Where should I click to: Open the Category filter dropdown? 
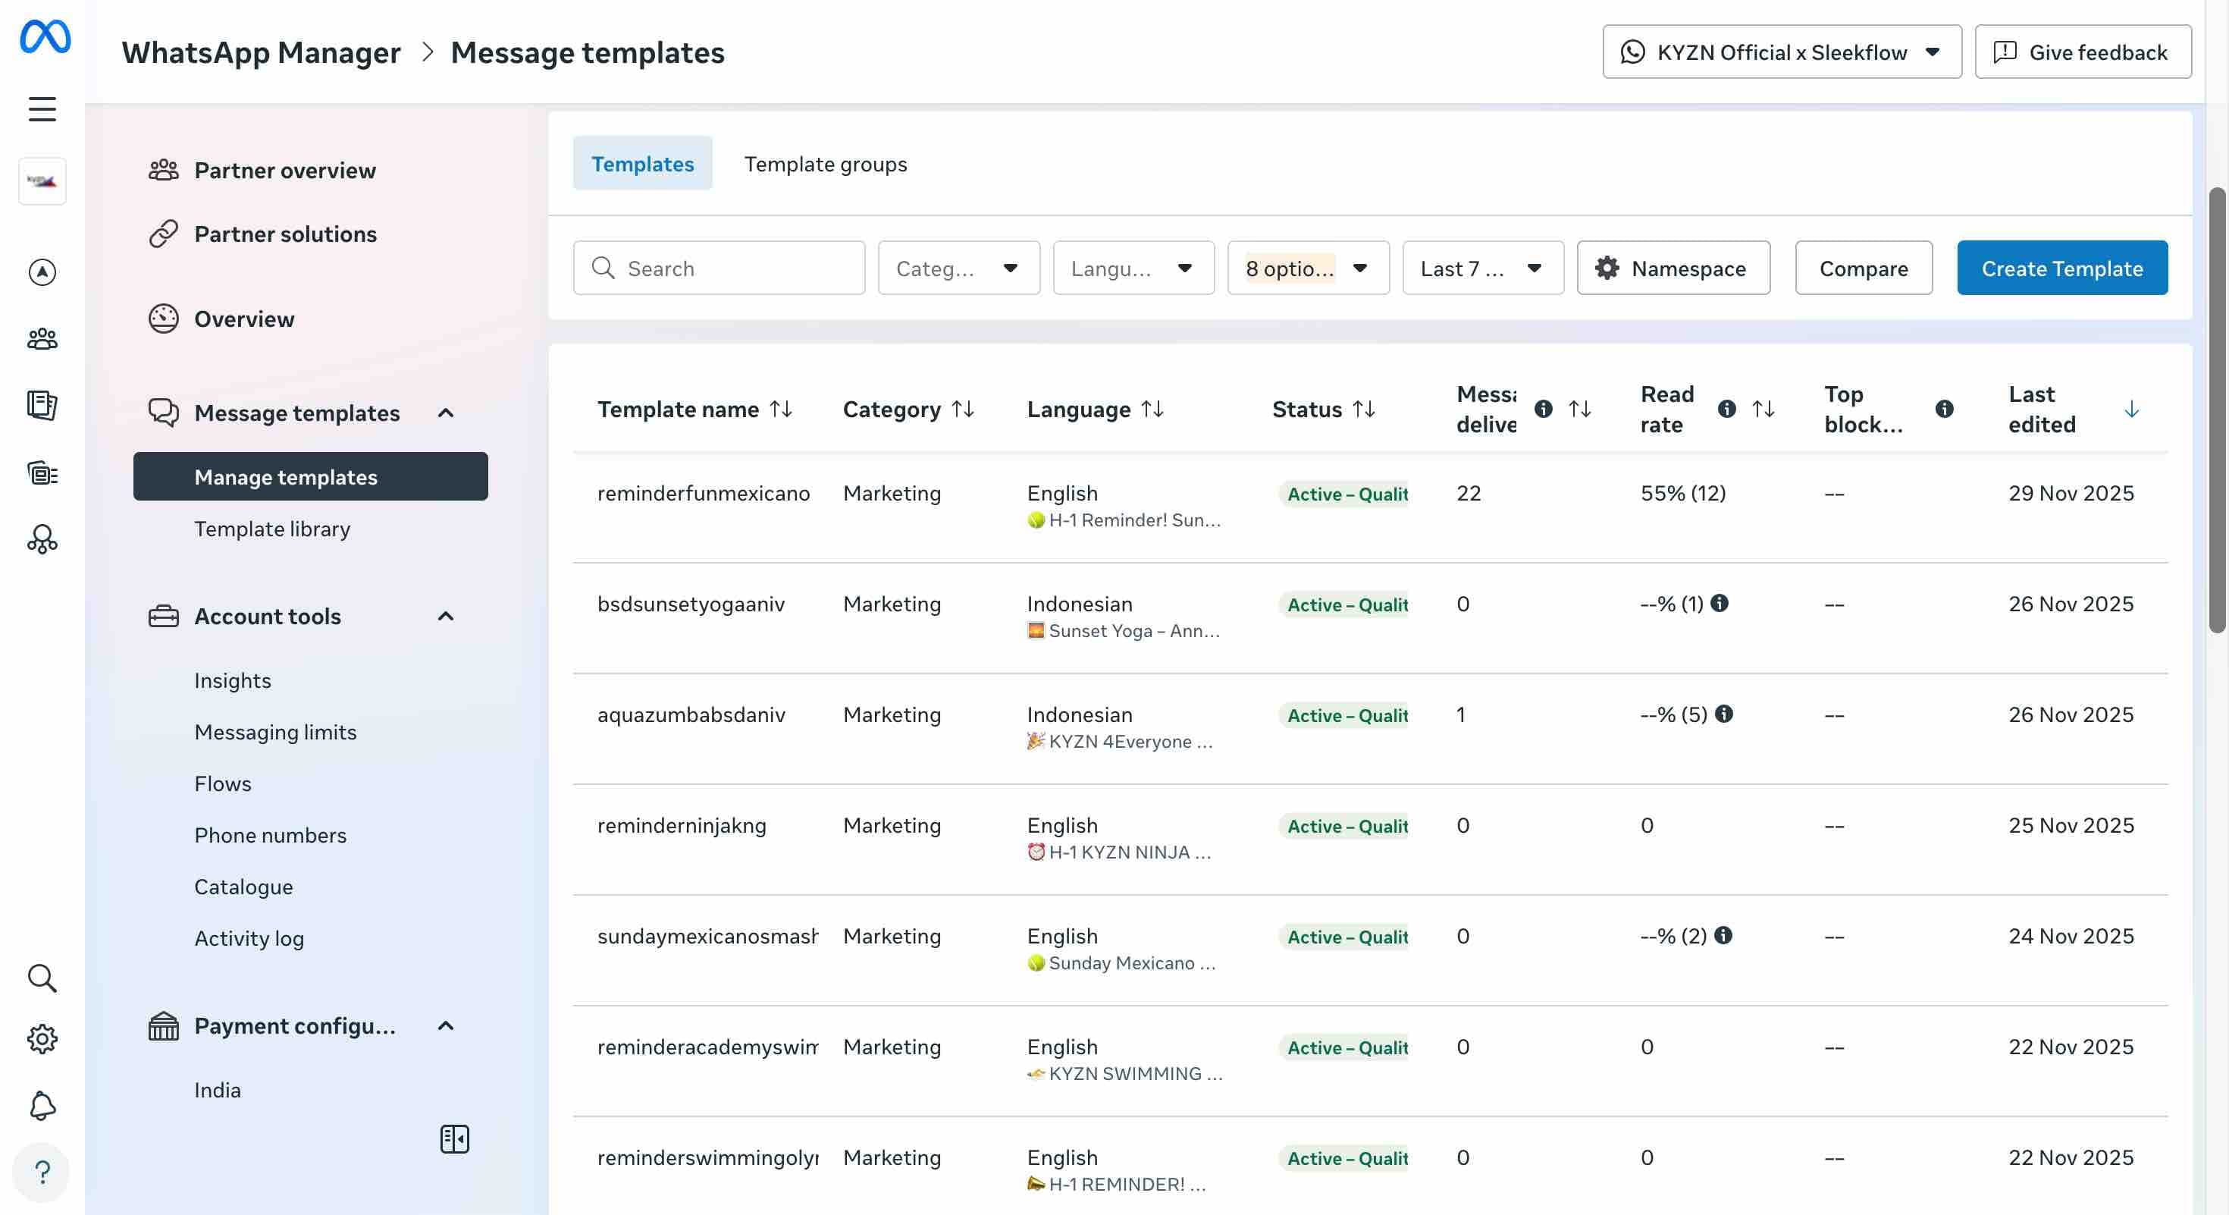click(959, 268)
